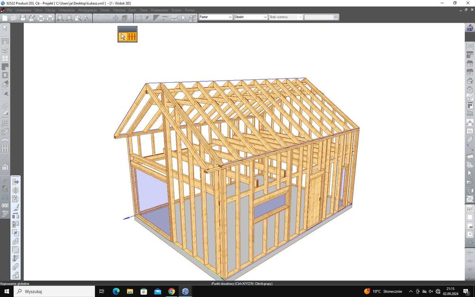The height and width of the screenshot is (297, 475).
Task: Click the Windows Start button
Action: coord(7,291)
